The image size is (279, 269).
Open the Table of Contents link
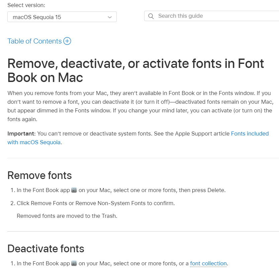point(34,41)
